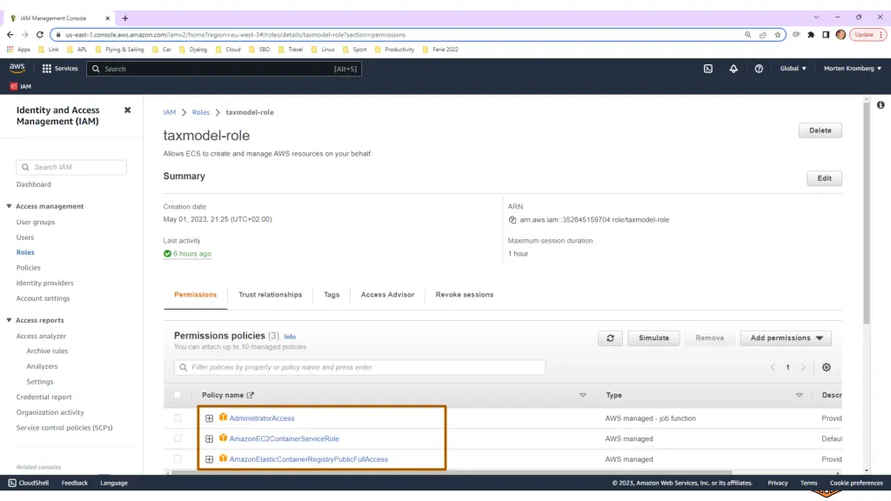Go to previous policies page arrow

click(x=773, y=368)
